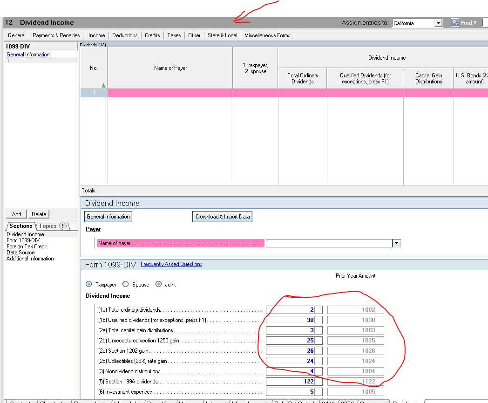Select the Spouse radio button
Screen dimensions: 488x403
pos(126,284)
